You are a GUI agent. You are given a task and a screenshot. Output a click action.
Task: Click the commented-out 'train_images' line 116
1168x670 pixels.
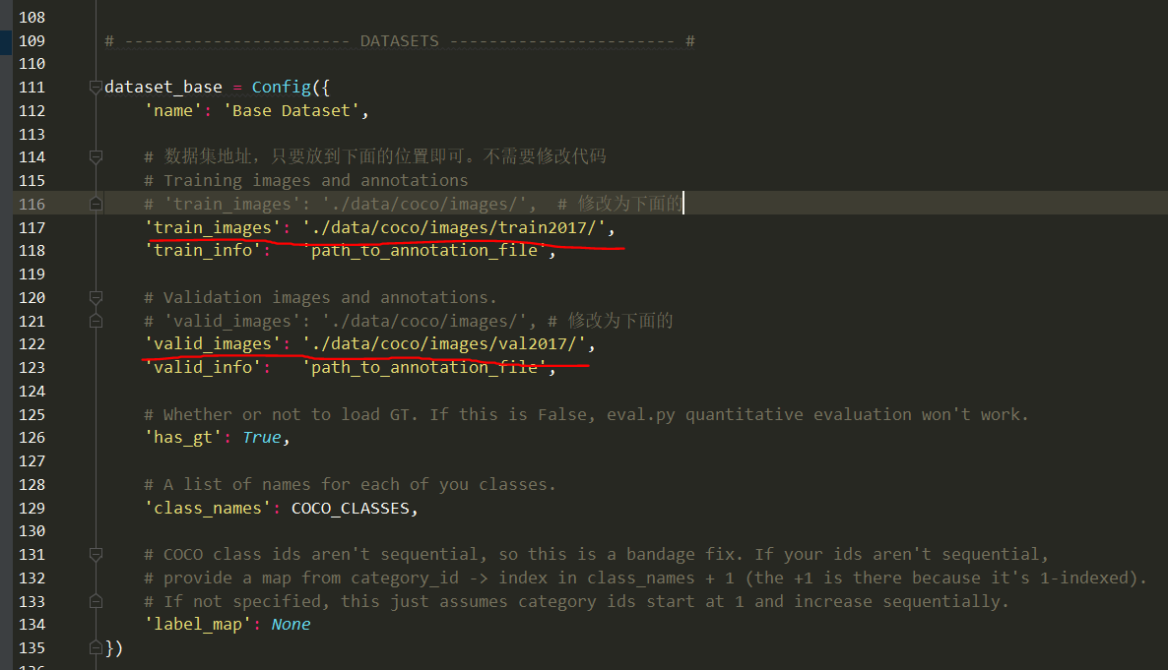[413, 204]
